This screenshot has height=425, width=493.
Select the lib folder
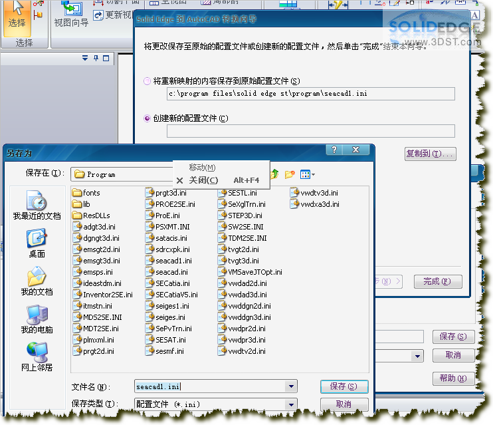click(81, 204)
